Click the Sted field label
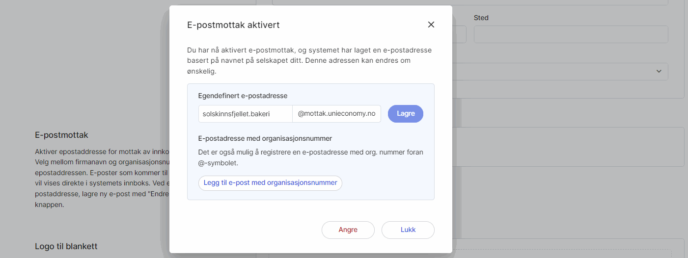The height and width of the screenshot is (258, 688). point(481,18)
